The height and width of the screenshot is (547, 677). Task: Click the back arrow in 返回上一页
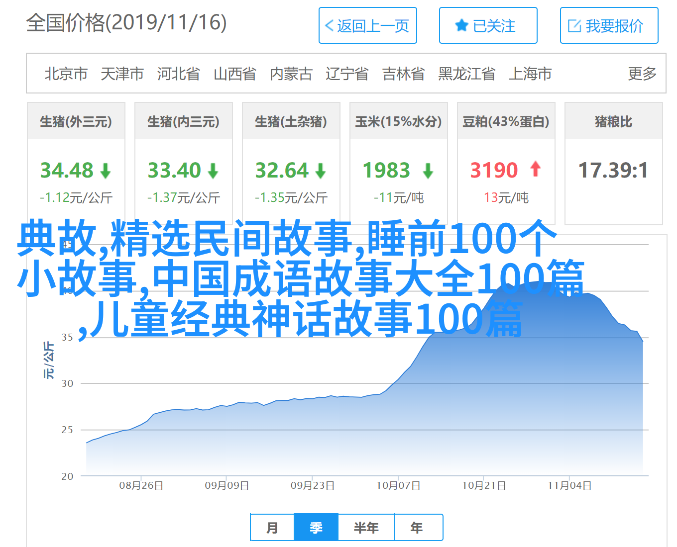pyautogui.click(x=329, y=26)
